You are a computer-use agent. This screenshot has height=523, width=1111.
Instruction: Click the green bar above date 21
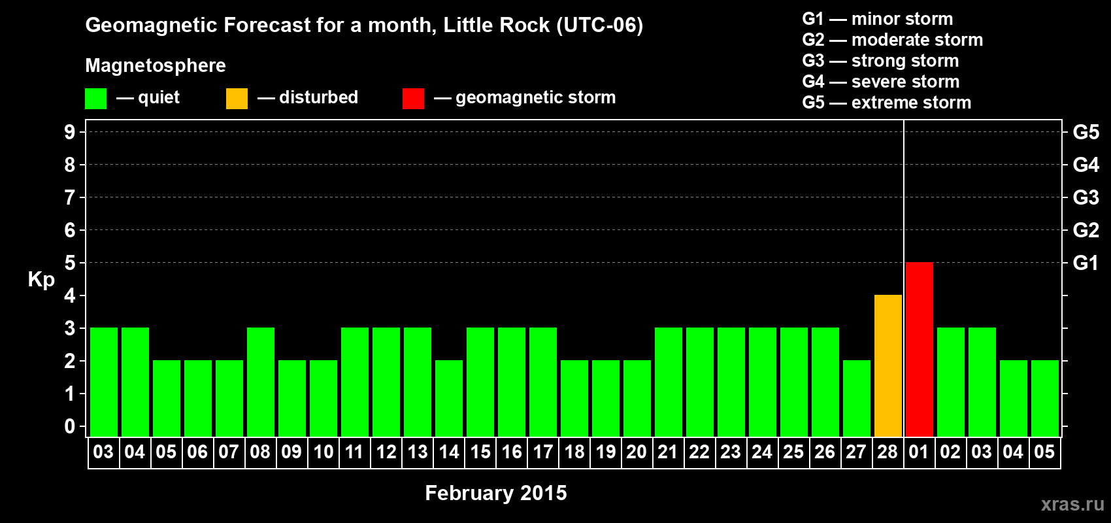668,382
